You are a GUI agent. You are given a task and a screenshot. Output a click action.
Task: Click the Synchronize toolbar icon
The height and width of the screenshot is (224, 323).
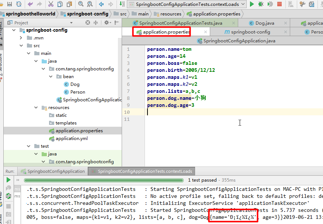19,4
